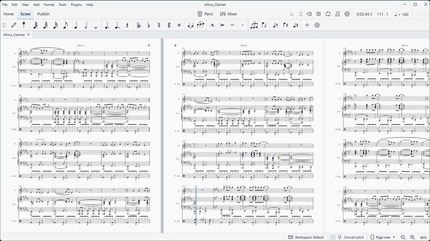This screenshot has width=430, height=241.
Task: Zoom out the score
Action: point(403,237)
